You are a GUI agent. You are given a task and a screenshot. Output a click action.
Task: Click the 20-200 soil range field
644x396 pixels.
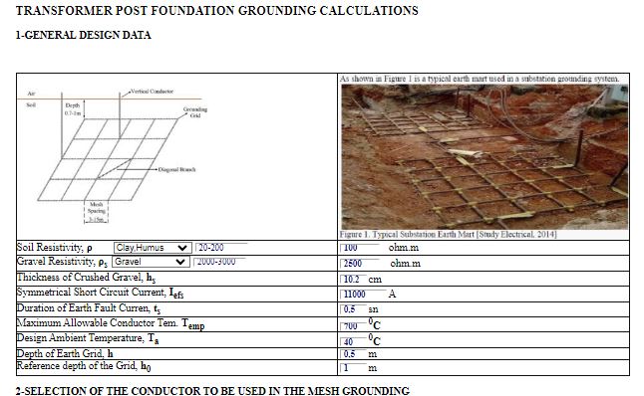coord(221,248)
